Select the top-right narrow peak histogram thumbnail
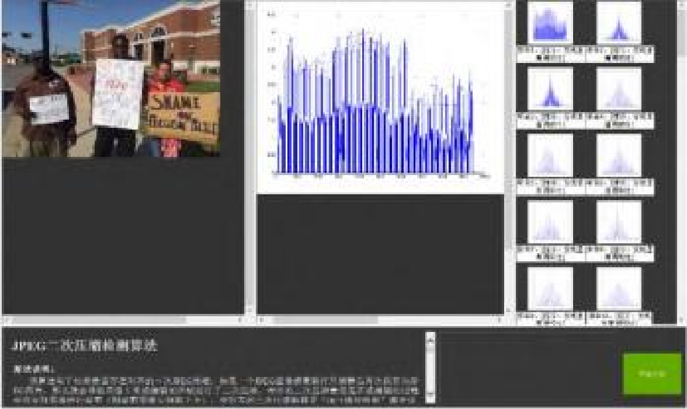Image resolution: width=687 pixels, height=409 pixels. point(619,23)
